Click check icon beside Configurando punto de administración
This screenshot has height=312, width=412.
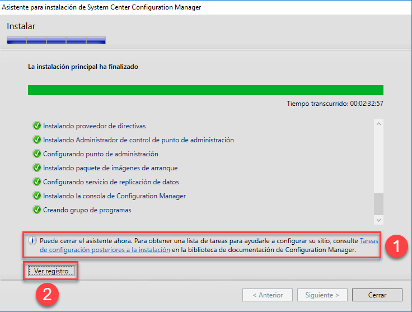click(x=37, y=154)
